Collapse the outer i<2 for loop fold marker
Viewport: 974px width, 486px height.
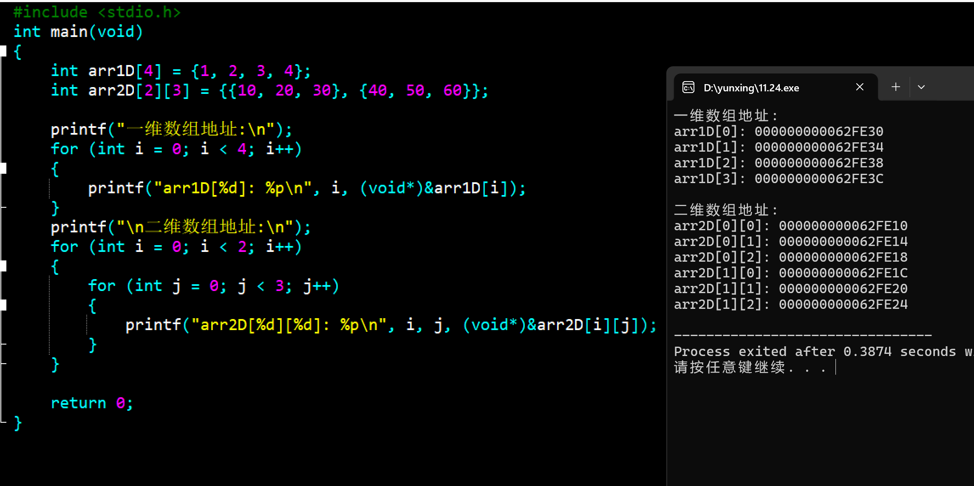pyautogui.click(x=3, y=266)
